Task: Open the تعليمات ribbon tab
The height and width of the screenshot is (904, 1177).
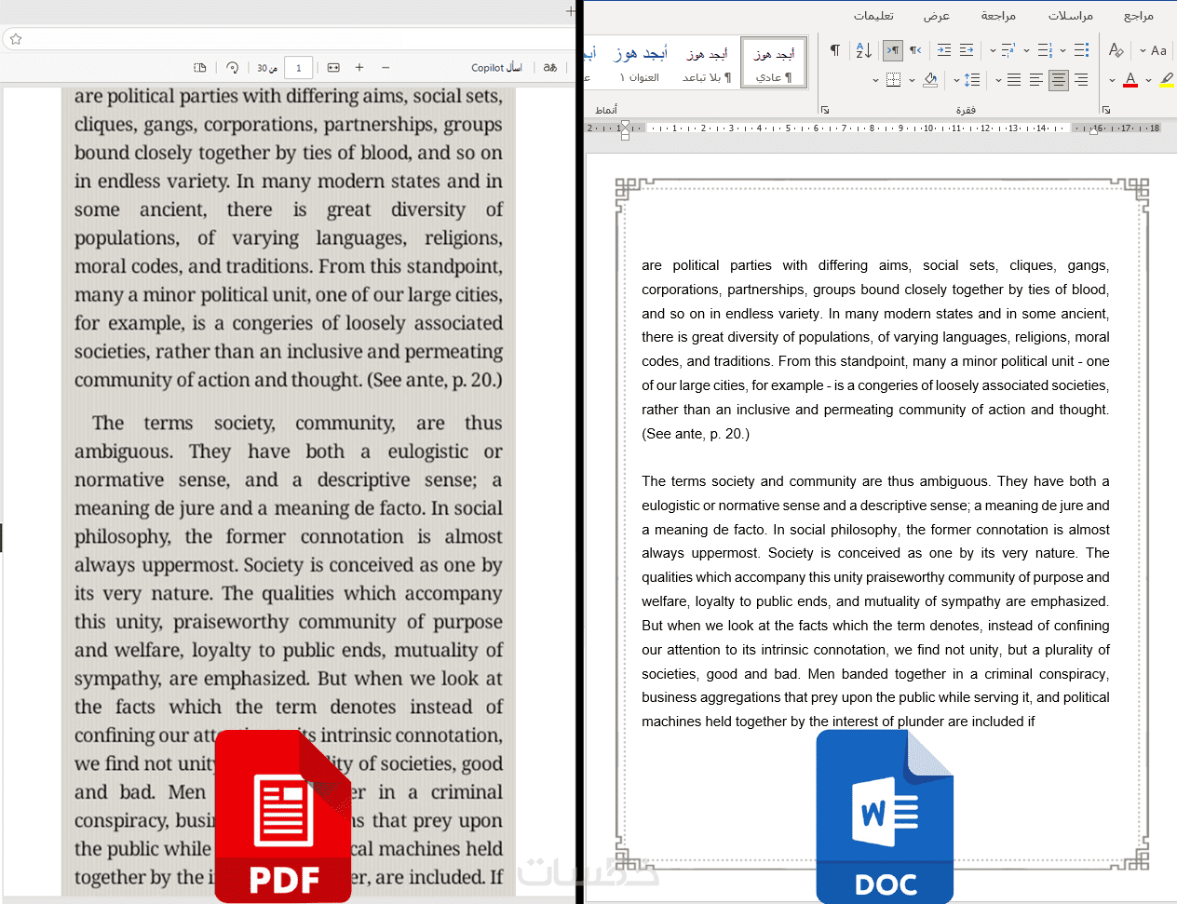Action: [873, 16]
